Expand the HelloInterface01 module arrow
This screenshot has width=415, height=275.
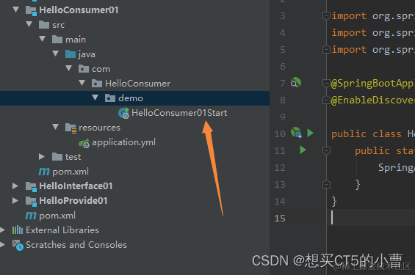click(15, 186)
